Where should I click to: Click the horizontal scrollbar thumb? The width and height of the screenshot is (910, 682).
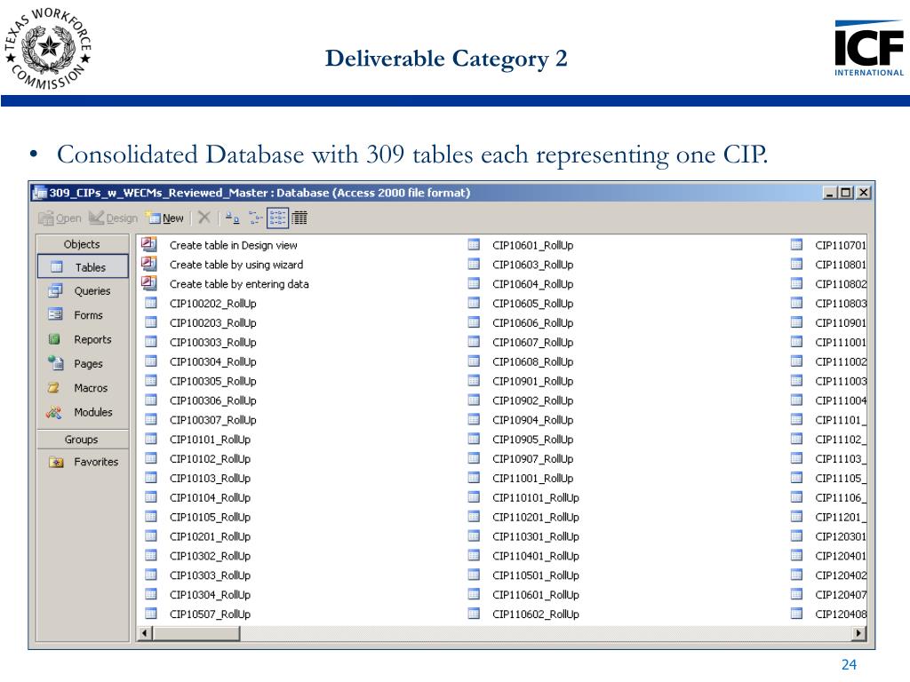(x=196, y=632)
